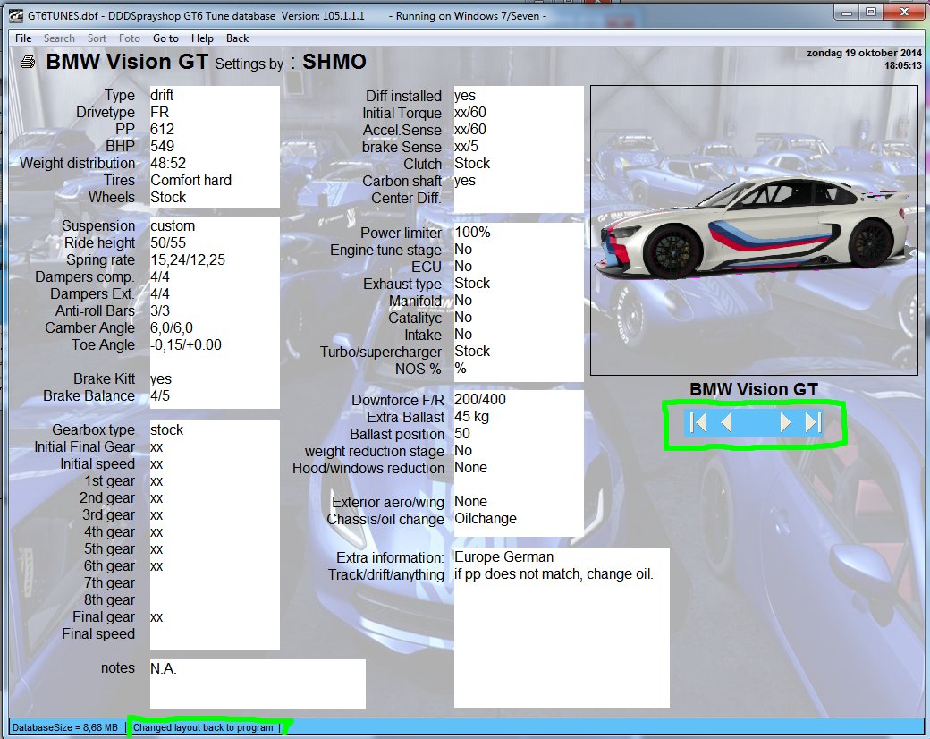The width and height of the screenshot is (930, 739).
Task: Click status message "Changed layout back to program"
Action: coord(203,727)
